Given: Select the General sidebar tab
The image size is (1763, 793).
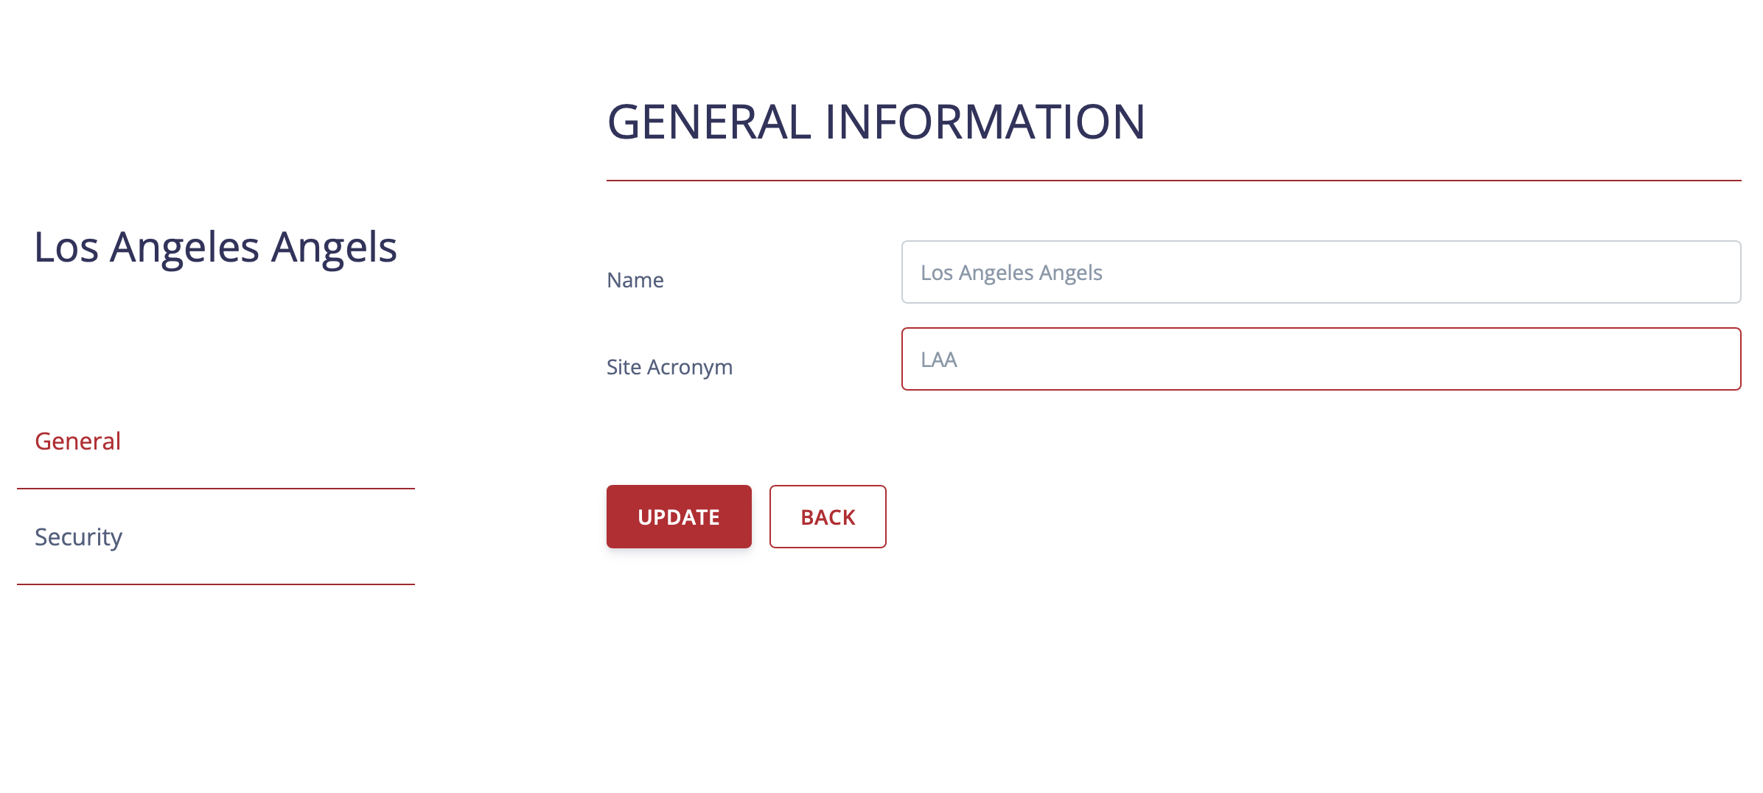Looking at the screenshot, I should [x=78, y=441].
